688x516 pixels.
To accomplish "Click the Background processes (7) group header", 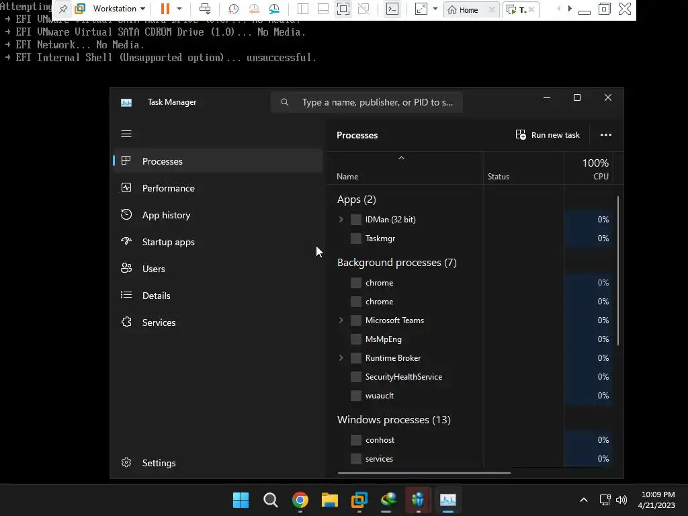I will coord(396,263).
